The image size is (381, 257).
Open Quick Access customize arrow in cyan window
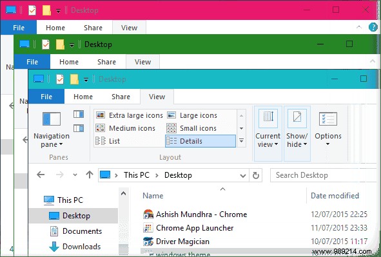[86, 80]
